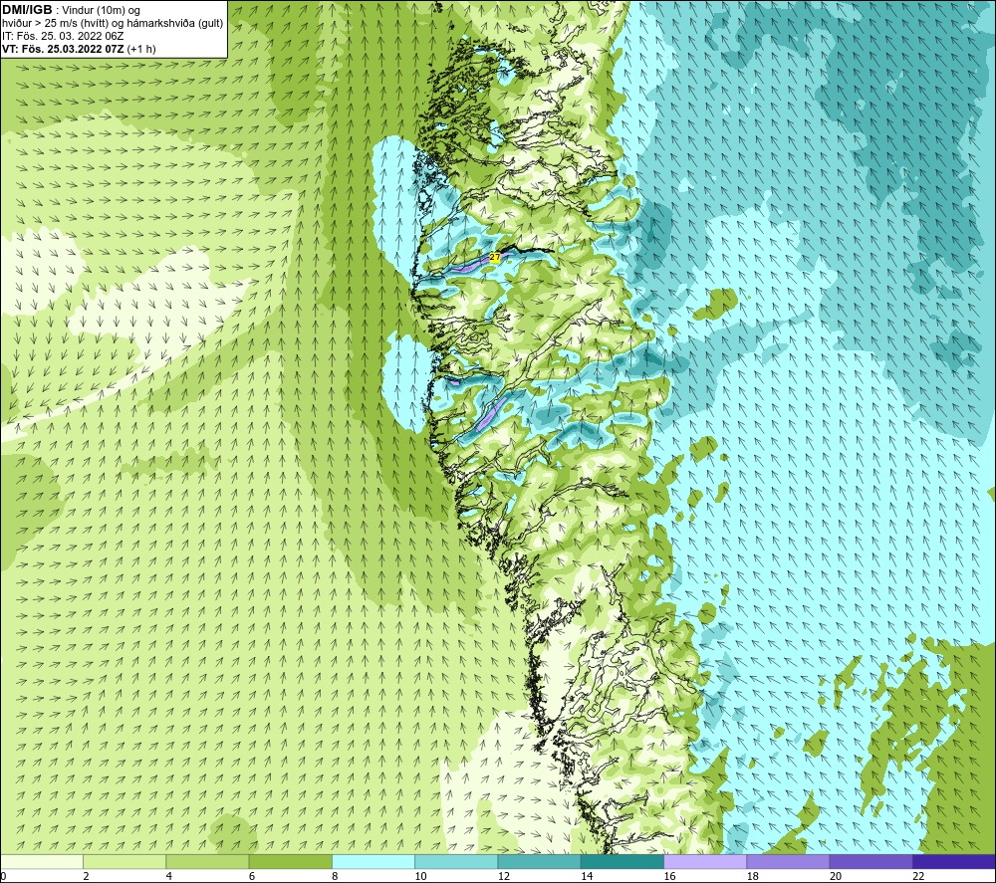
Task: Select the 12–14 m/s darker teal swatch
Action: (x=539, y=861)
